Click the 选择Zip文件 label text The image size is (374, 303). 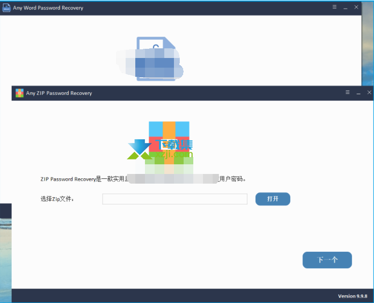tap(57, 199)
